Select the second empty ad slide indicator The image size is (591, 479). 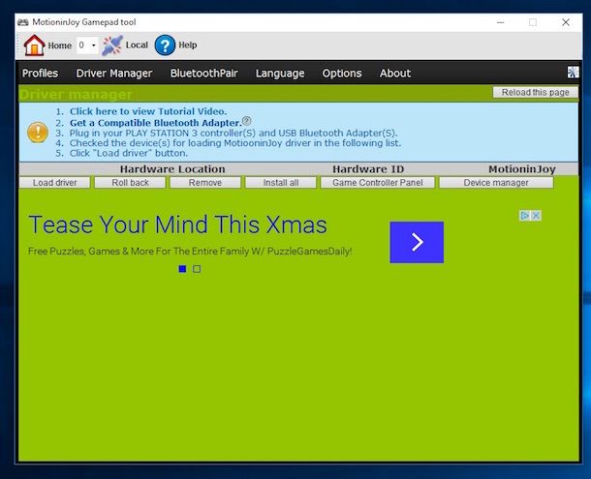point(197,269)
